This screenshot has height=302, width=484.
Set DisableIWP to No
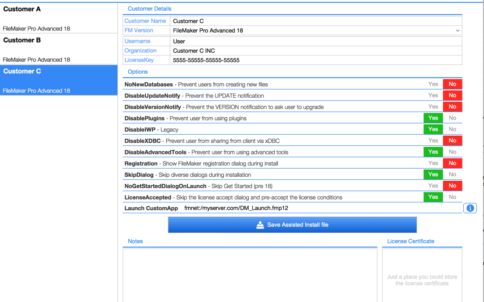coord(453,129)
